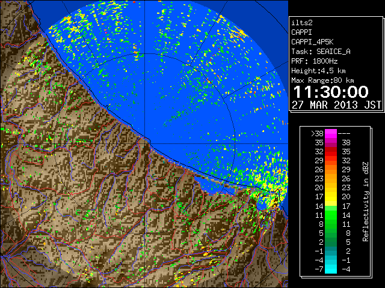Select the date '27 MAR 2013 JST'
The width and height of the screenshot is (385, 288).
pos(336,105)
